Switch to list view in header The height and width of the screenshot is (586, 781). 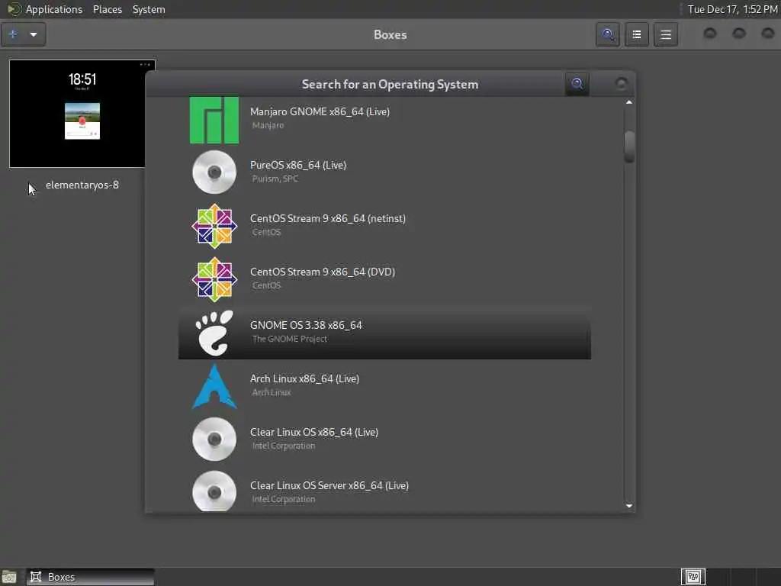[x=637, y=34]
